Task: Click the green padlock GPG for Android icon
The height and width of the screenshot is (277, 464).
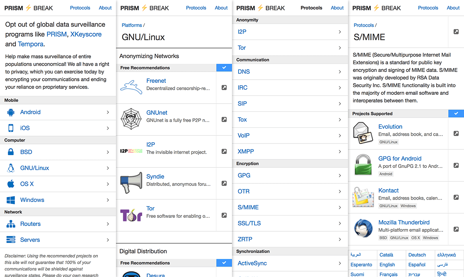Action: pyautogui.click(x=363, y=165)
